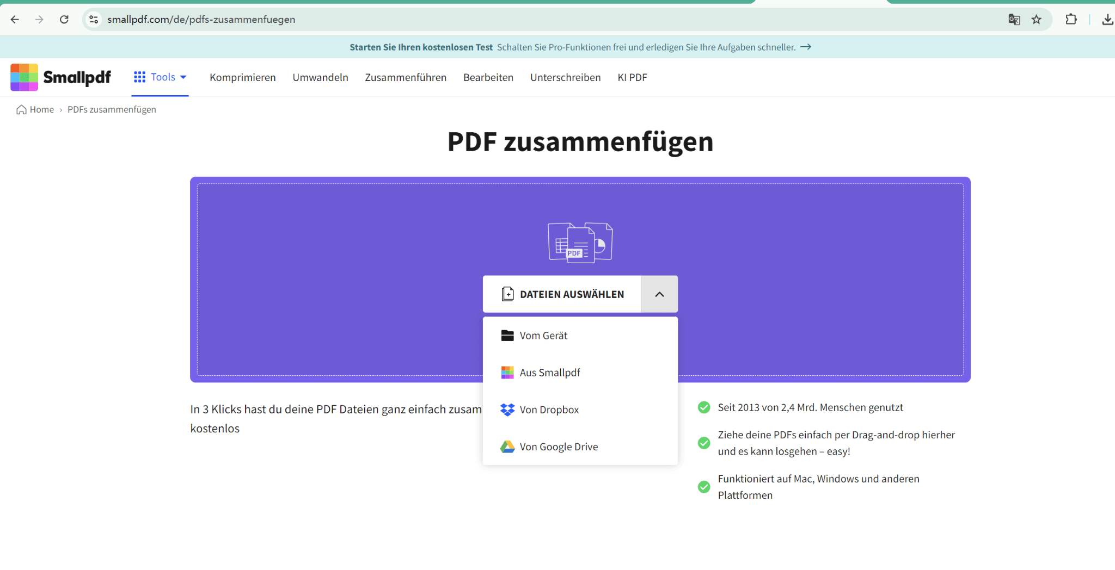Click the PDFs zusammenfügen breadcrumb
The width and height of the screenshot is (1115, 570).
pos(112,110)
